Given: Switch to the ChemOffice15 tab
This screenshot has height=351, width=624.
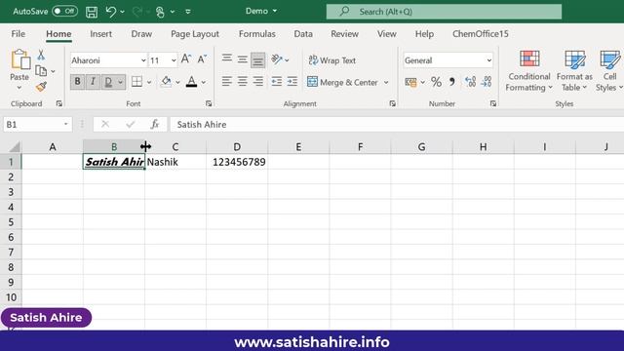Looking at the screenshot, I should click(x=481, y=34).
